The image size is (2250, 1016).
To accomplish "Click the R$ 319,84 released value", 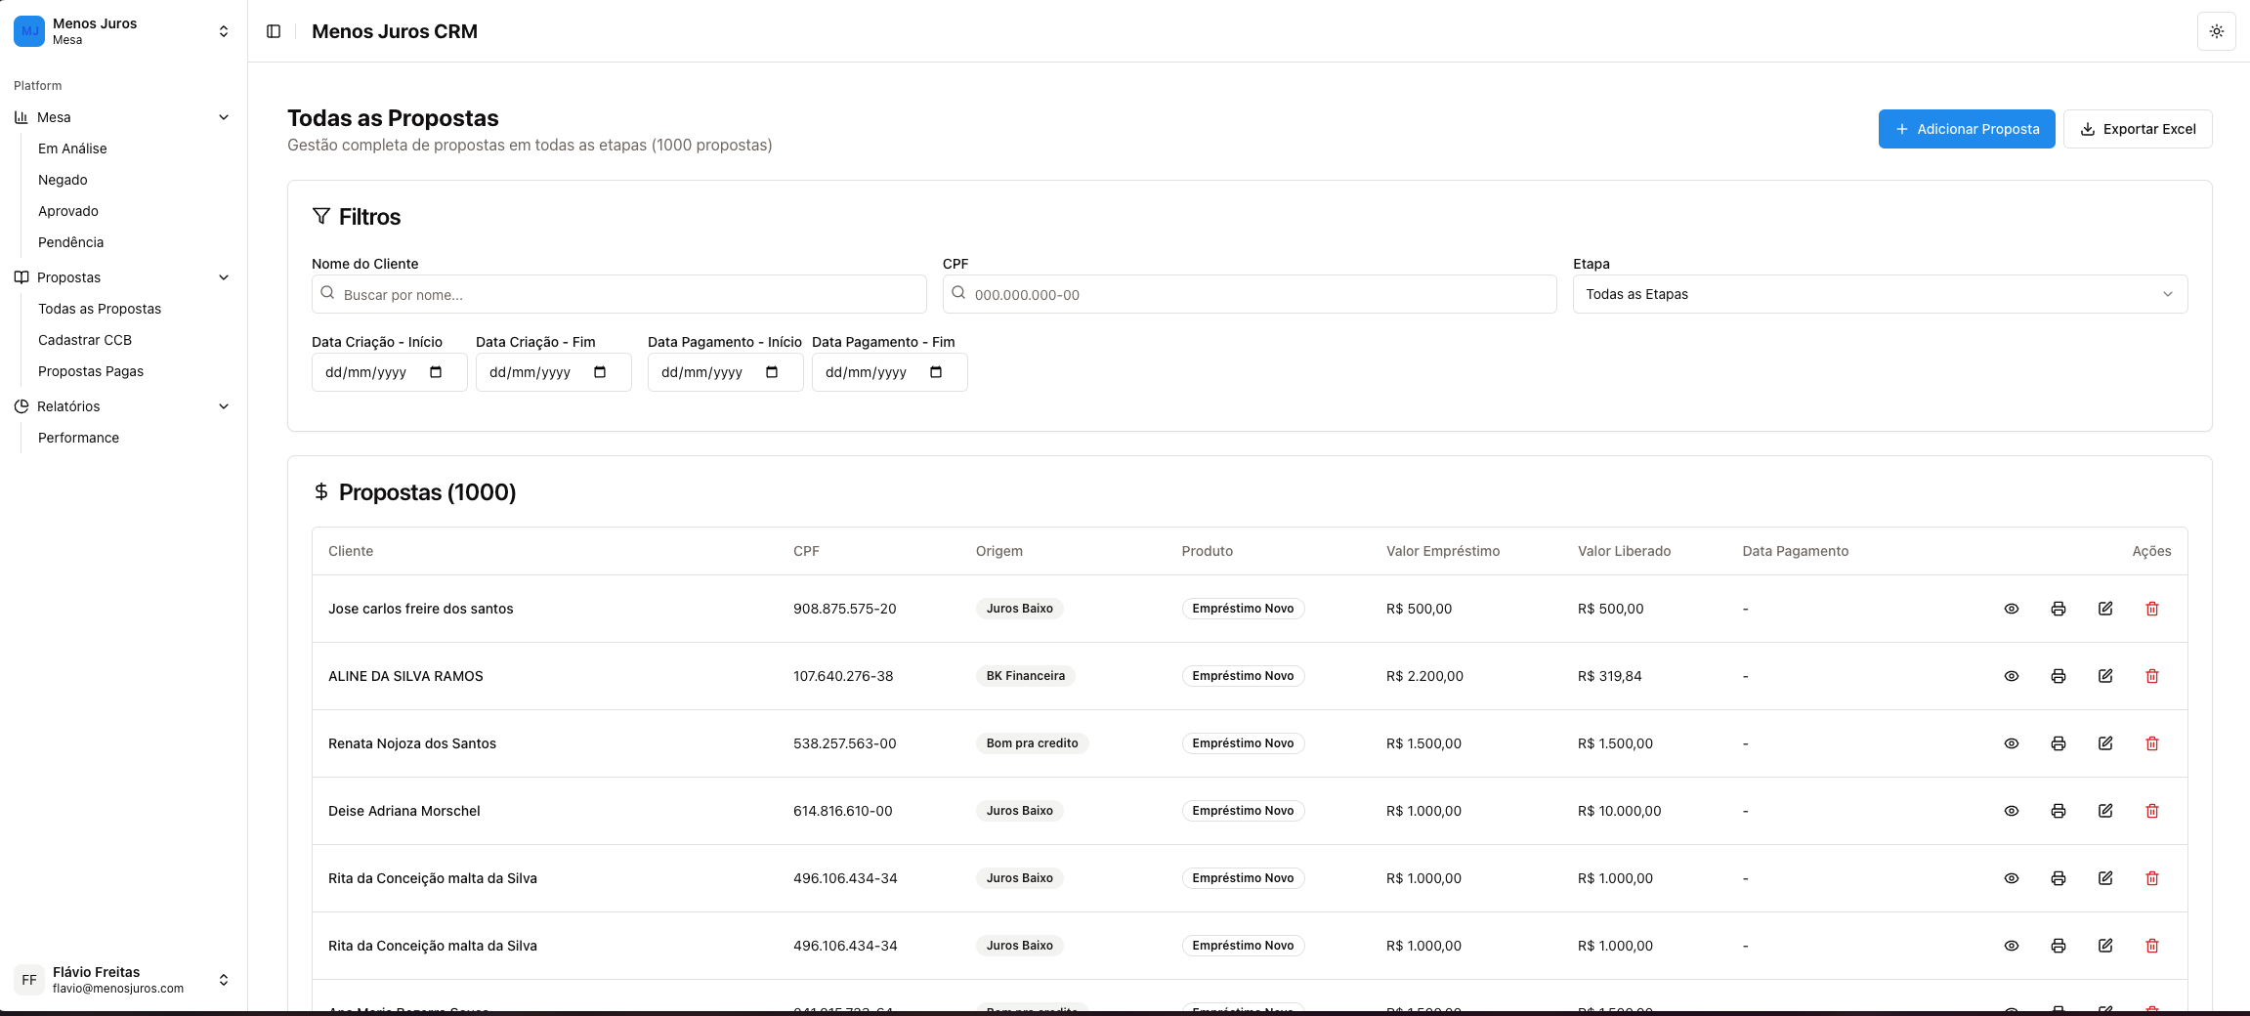I will [x=1610, y=676].
